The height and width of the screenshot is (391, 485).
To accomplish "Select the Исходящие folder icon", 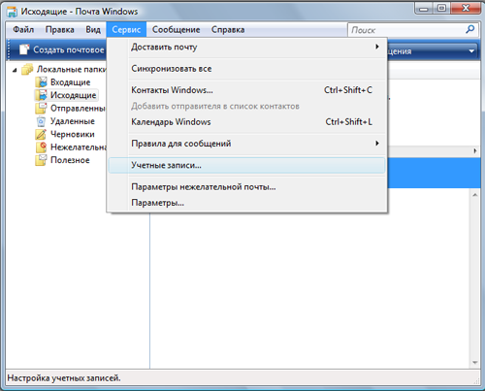I will (41, 95).
